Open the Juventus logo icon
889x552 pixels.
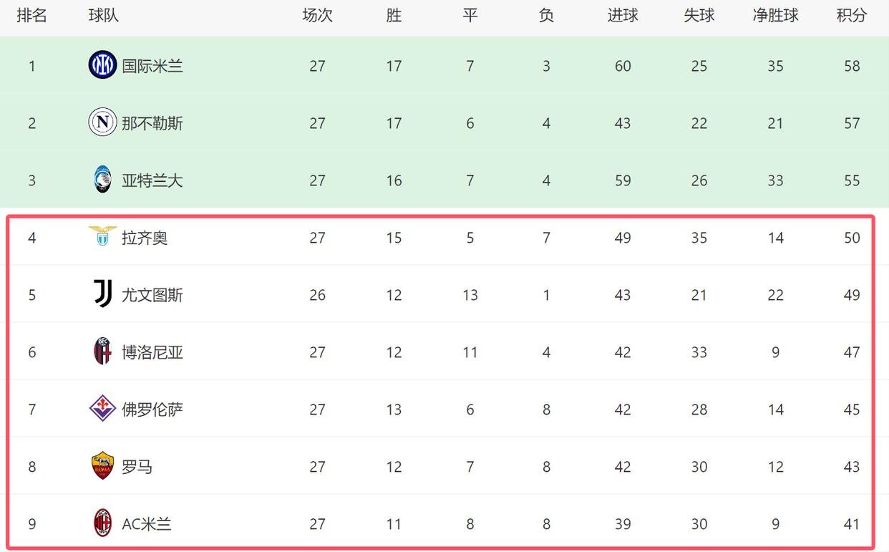coord(102,294)
